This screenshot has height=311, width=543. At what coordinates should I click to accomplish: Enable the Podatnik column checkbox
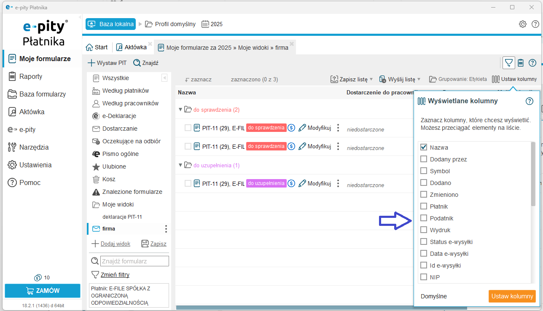click(424, 218)
